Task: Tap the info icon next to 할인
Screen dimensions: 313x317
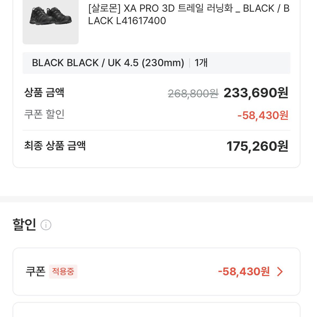Action: tap(46, 225)
